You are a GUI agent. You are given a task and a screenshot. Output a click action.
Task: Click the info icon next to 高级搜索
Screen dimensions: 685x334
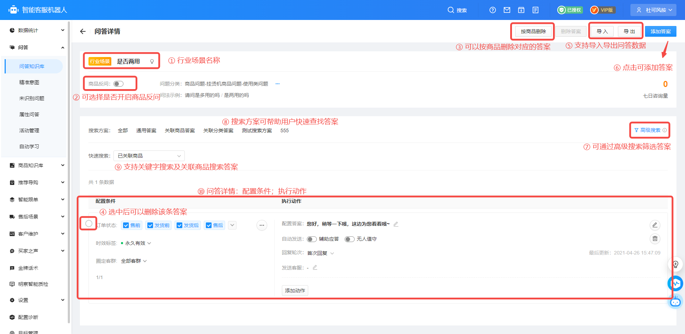click(x=665, y=130)
